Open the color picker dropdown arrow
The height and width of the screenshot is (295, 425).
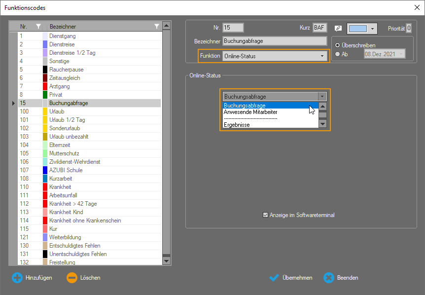point(372,29)
